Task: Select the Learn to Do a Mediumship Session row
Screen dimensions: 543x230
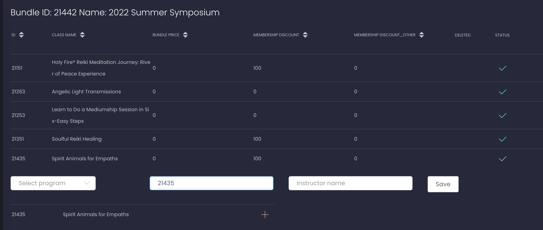Action: tap(100, 115)
